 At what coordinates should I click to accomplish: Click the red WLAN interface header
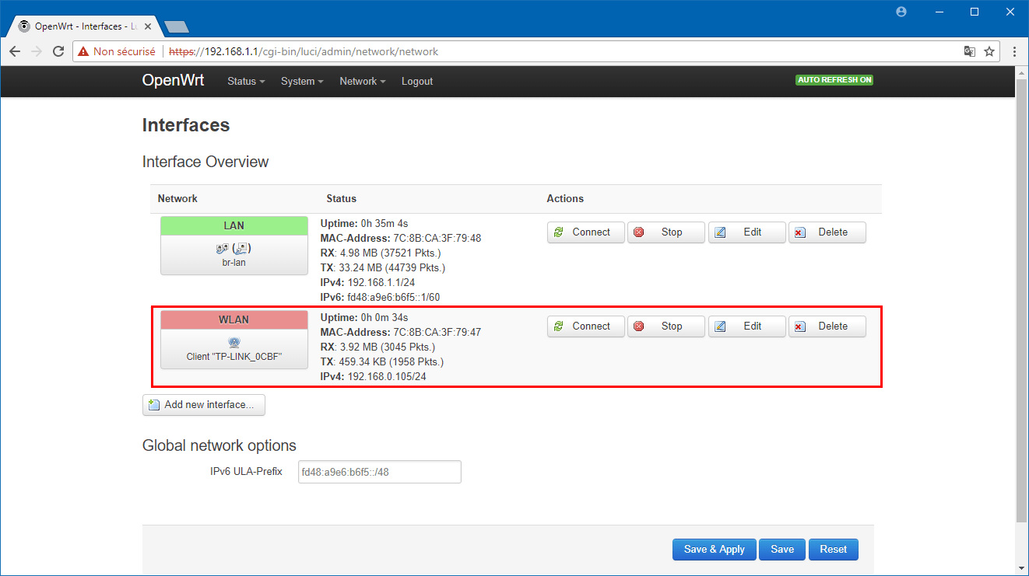(x=234, y=319)
